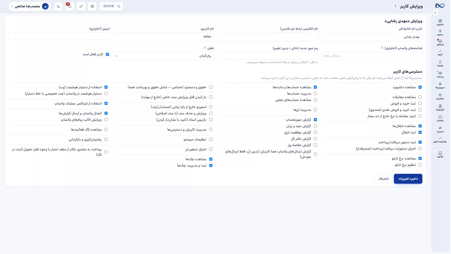
Task: Click the notification bell with 10 badge
Action: coord(70,6)
